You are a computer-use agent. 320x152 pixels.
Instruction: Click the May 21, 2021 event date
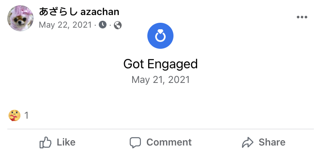click(x=161, y=80)
